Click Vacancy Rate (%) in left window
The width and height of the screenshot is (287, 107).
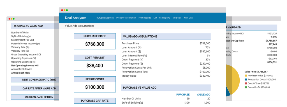click(x=20, y=47)
